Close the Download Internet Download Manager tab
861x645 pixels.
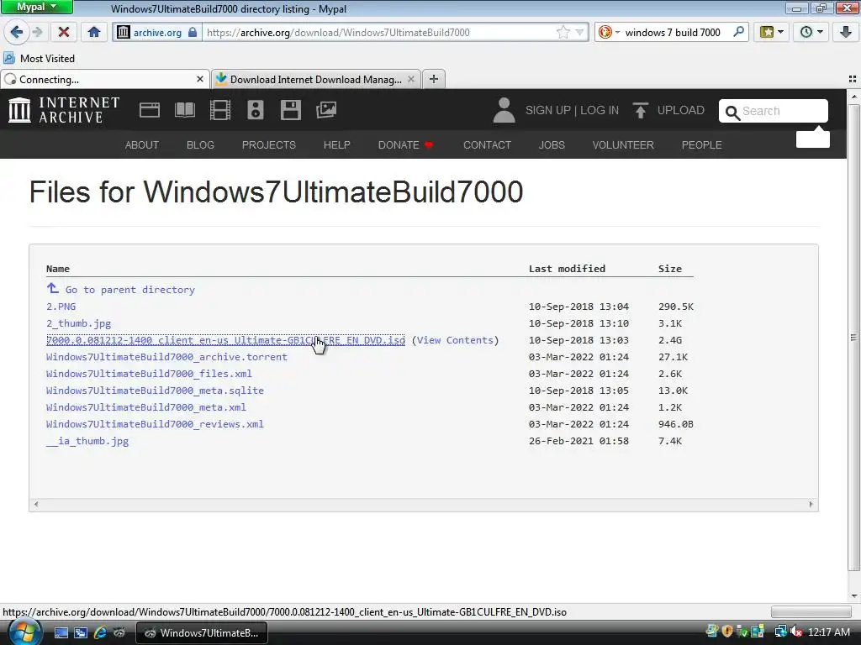[x=410, y=79]
